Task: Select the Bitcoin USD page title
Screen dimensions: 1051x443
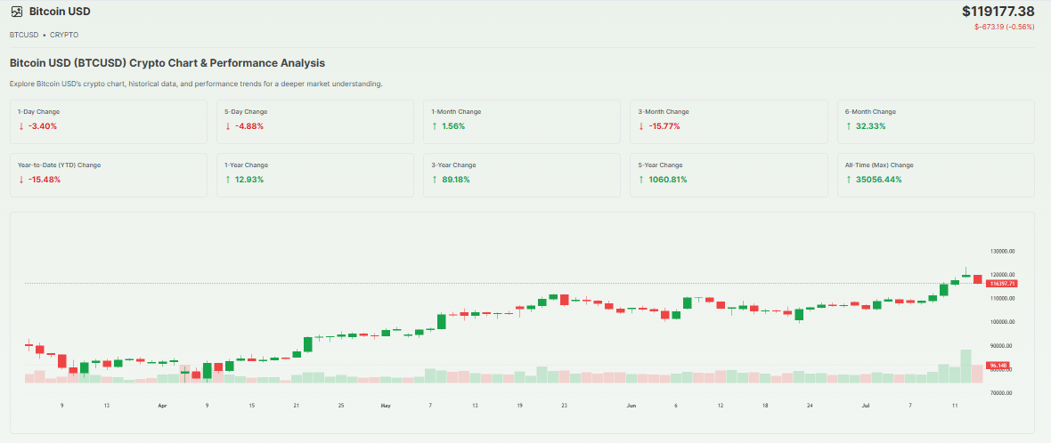Action: coord(60,12)
